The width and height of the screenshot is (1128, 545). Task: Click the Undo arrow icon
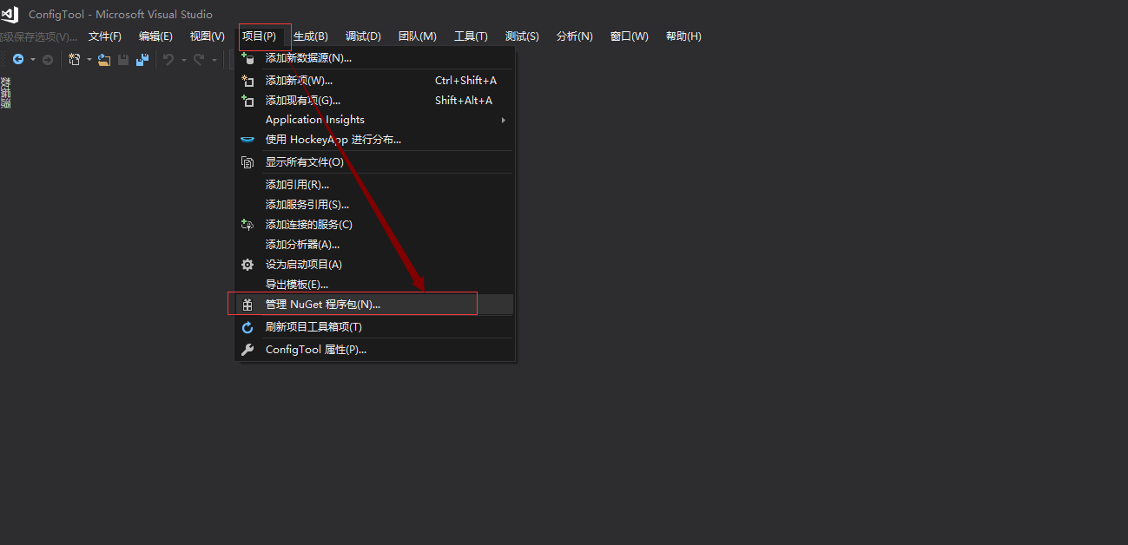pos(168,59)
